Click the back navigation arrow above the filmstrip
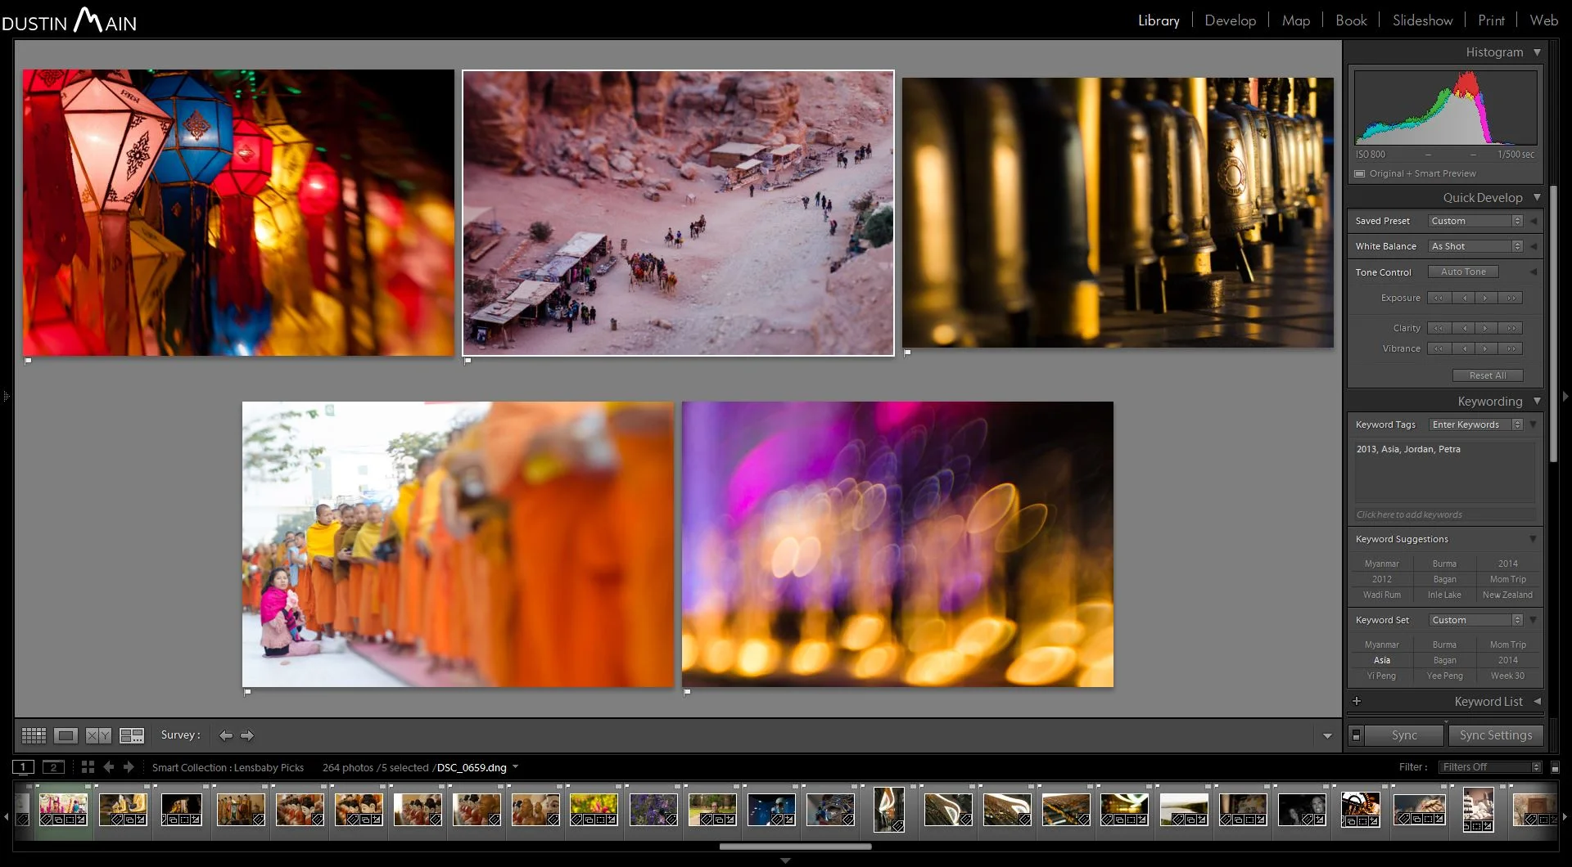 109,767
